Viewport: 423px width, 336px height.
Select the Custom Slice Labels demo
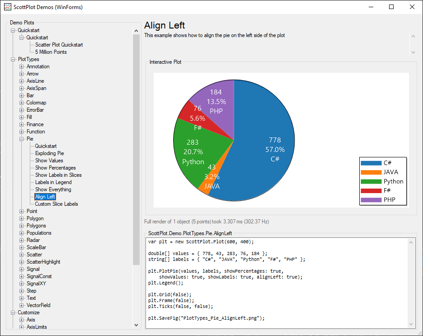[x=56, y=204]
